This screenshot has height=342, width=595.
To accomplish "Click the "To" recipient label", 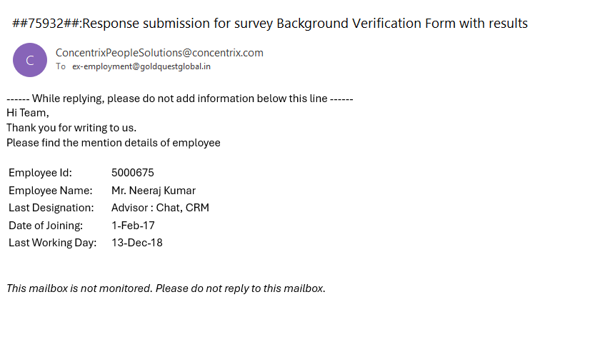I will [61, 66].
